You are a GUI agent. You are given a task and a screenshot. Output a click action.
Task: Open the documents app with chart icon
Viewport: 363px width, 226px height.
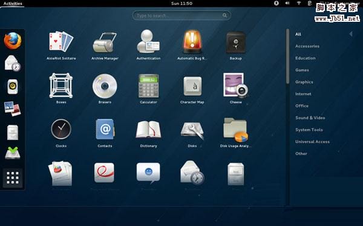pos(60,173)
